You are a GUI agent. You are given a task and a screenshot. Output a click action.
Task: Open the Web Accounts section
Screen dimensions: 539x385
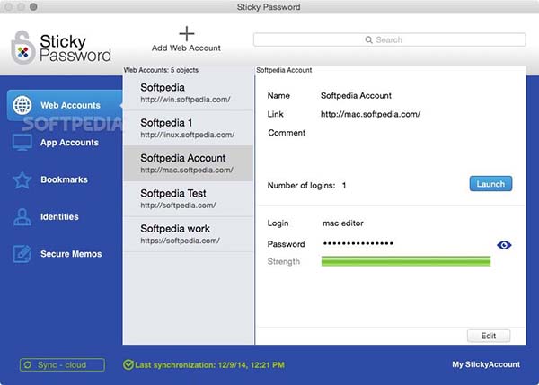(65, 105)
